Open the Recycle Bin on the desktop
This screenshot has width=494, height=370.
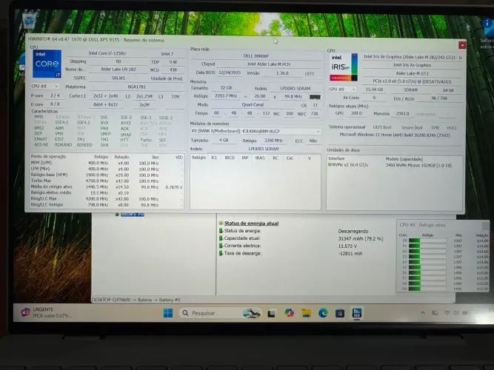pos(29,20)
